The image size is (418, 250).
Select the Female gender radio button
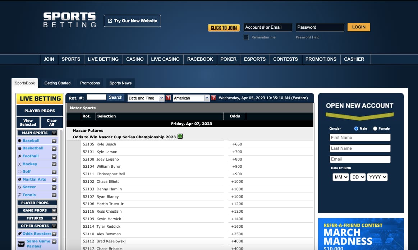click(x=375, y=129)
